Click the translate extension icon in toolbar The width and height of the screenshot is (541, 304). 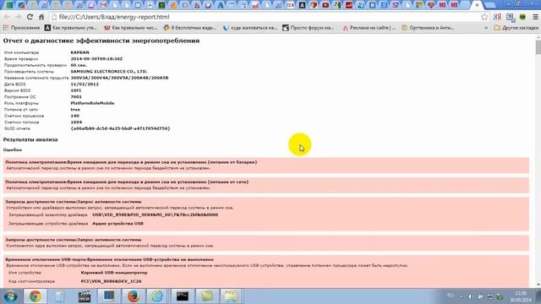click(x=510, y=17)
